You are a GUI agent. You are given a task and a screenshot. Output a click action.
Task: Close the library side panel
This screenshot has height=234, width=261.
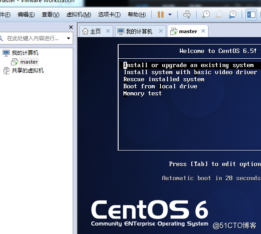[x=71, y=27]
